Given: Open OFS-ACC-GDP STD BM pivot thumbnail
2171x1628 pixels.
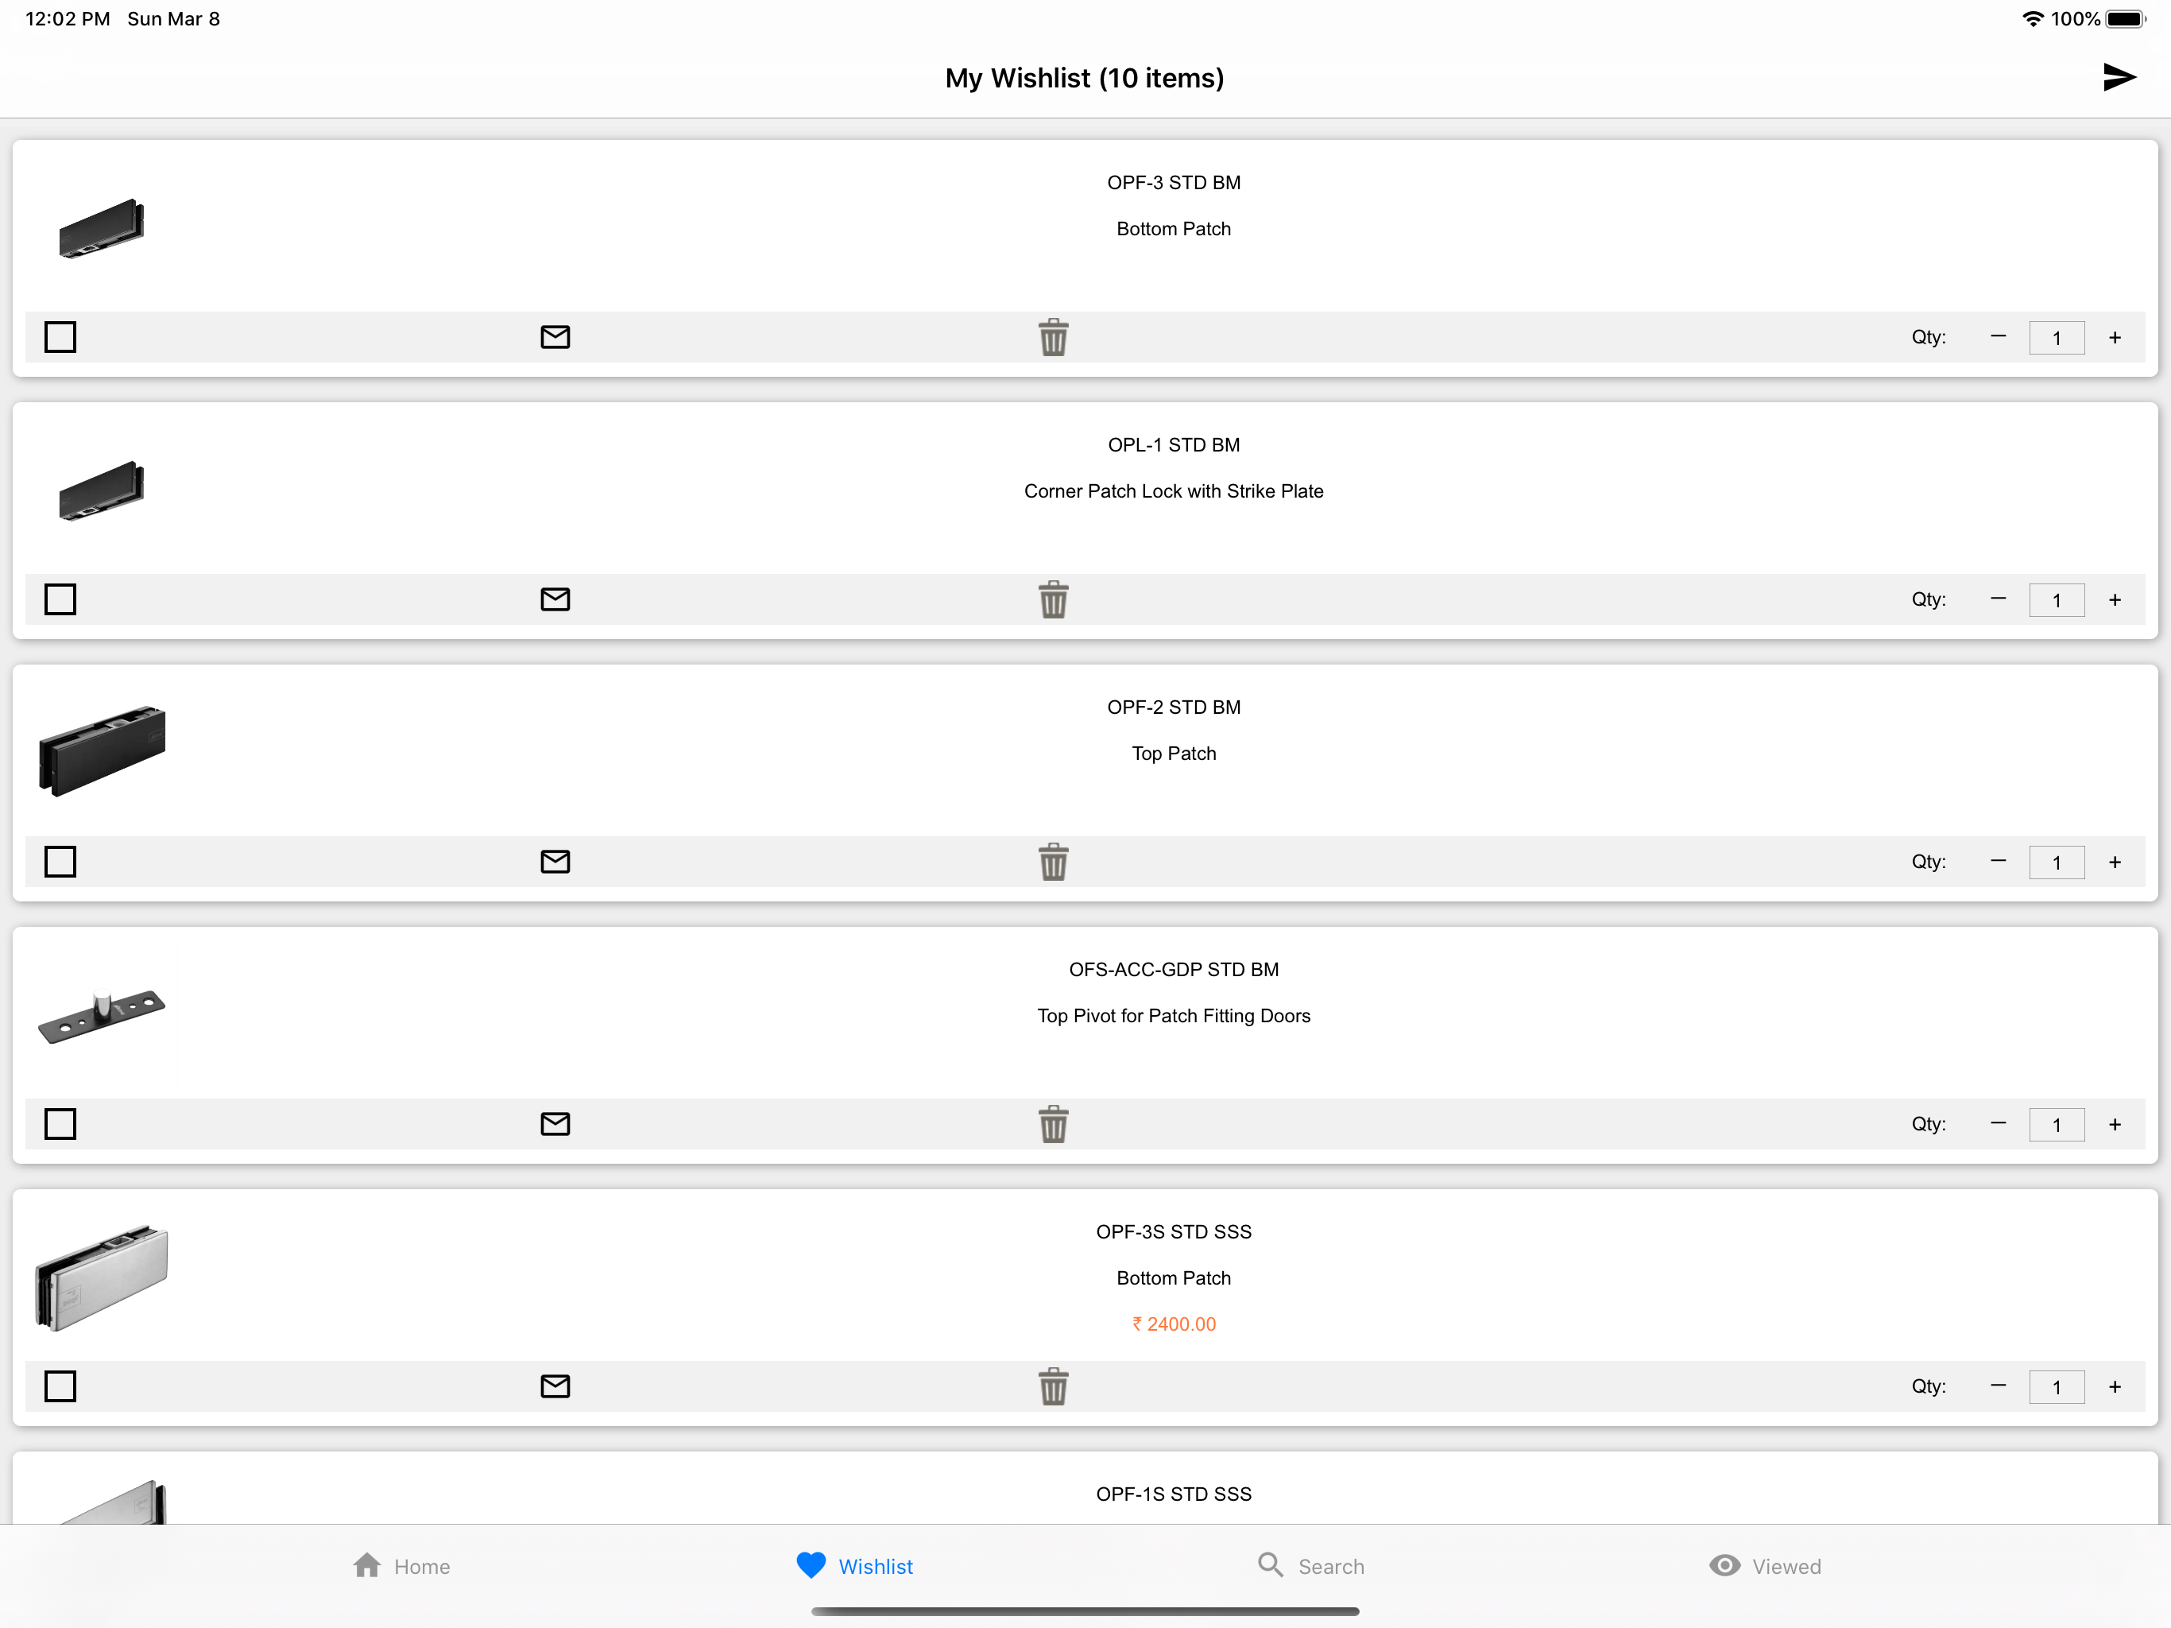Looking at the screenshot, I should (x=102, y=1016).
